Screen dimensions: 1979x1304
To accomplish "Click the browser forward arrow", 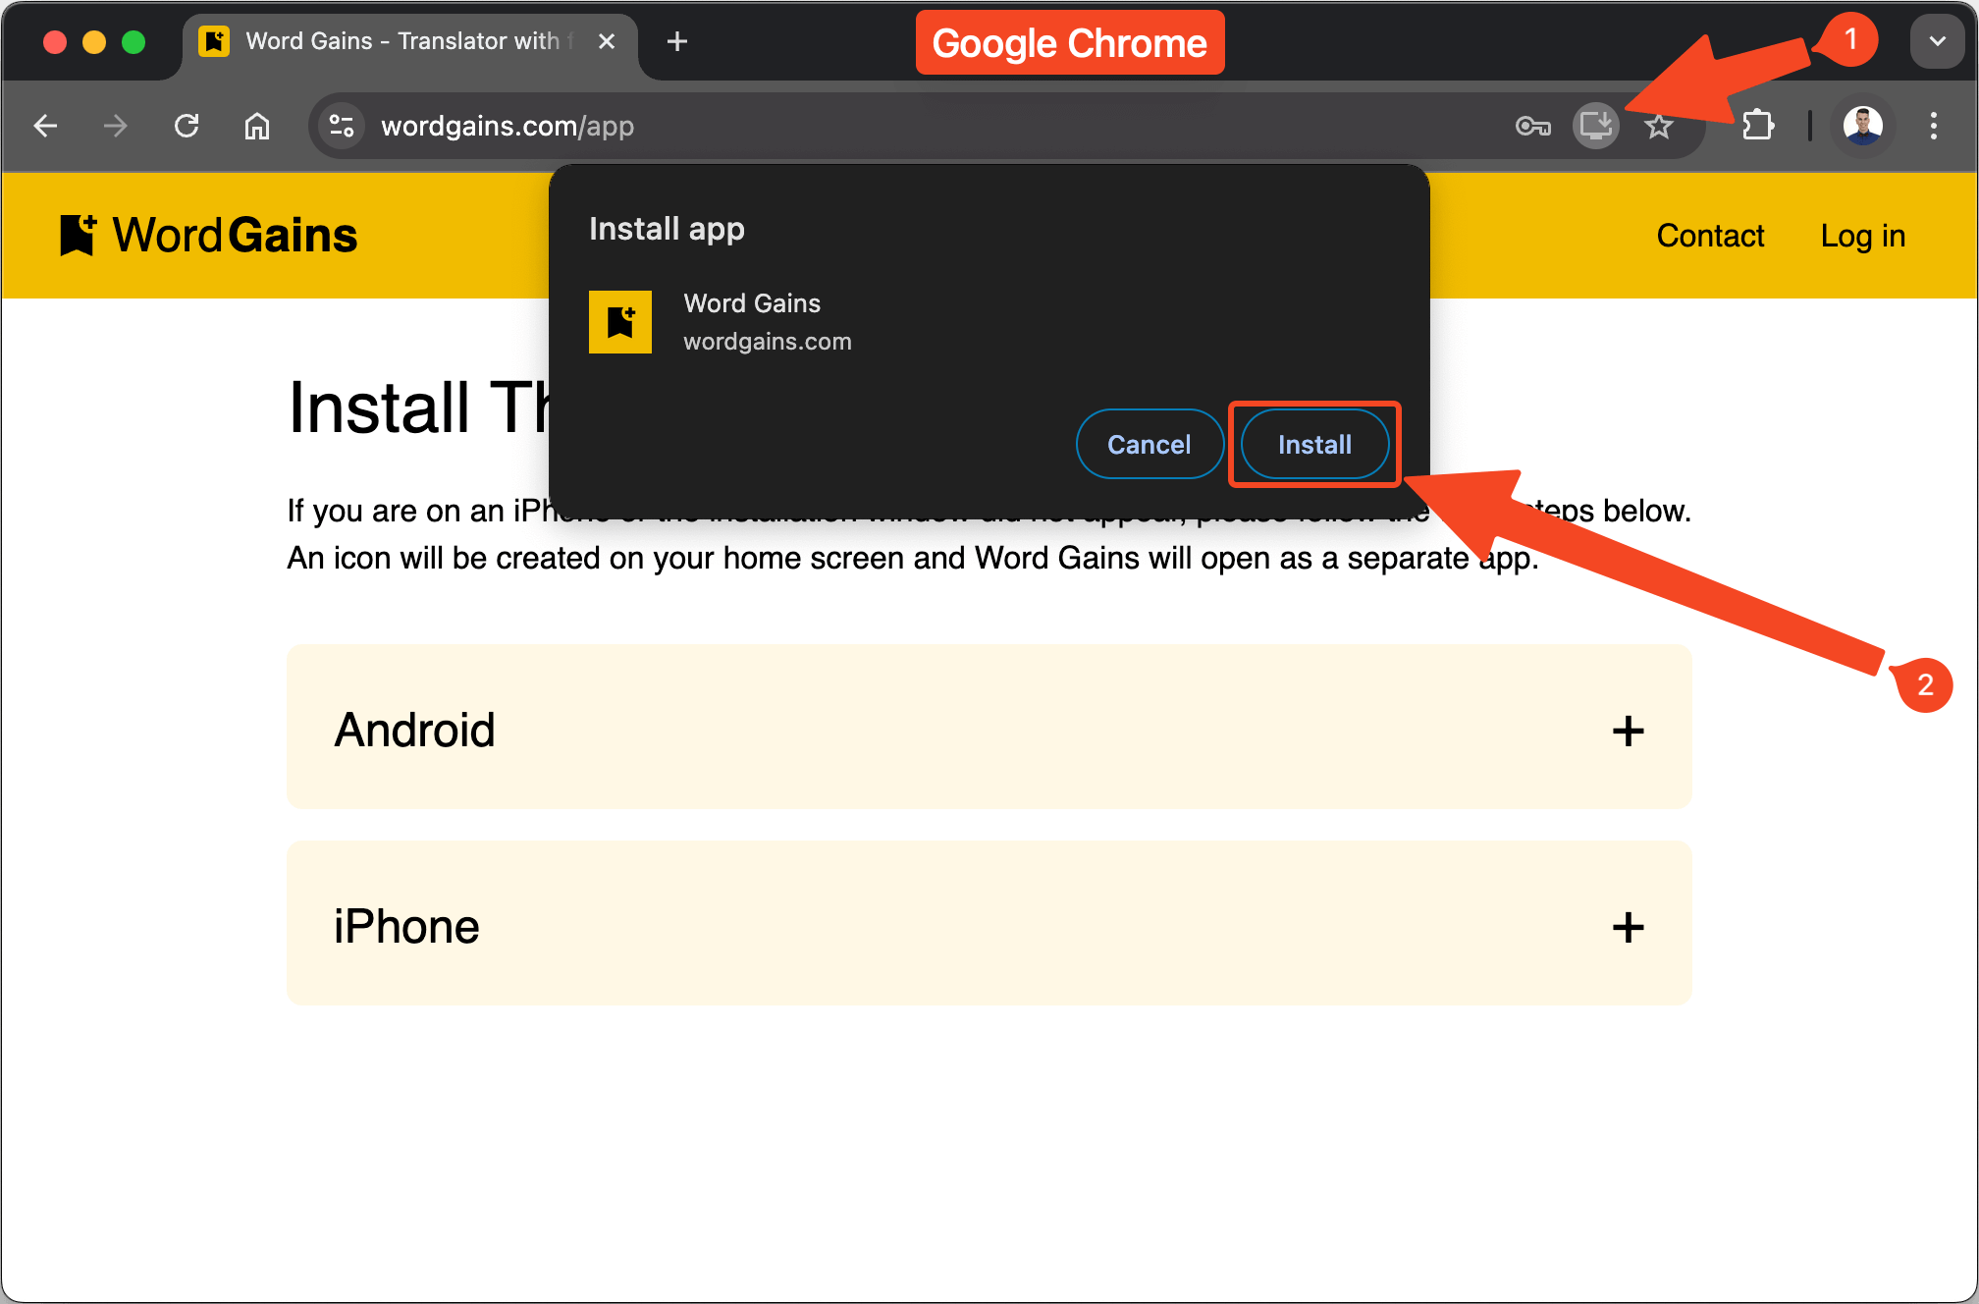I will coord(116,126).
